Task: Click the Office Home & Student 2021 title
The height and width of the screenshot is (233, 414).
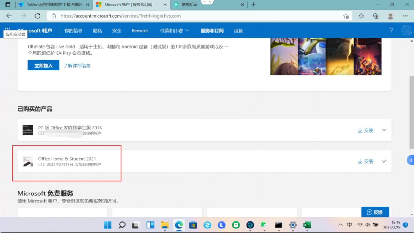Action: (x=67, y=159)
